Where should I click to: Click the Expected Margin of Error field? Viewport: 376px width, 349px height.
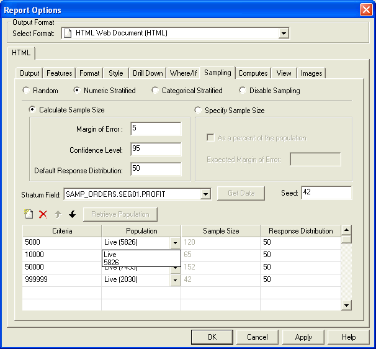click(x=315, y=159)
